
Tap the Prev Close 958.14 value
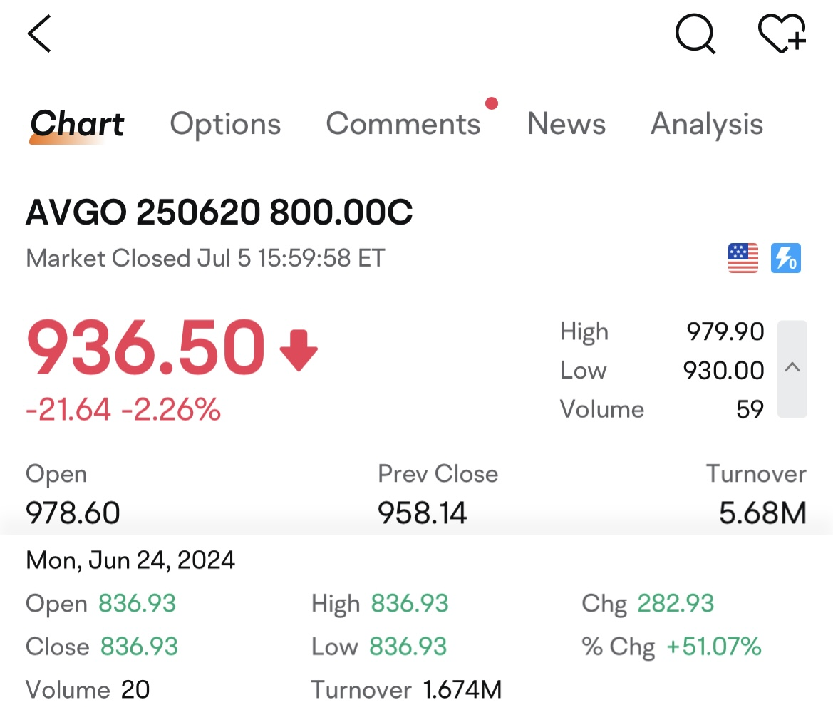423,513
